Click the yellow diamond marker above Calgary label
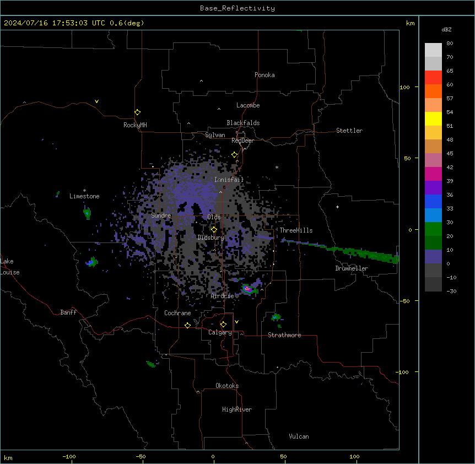The image size is (475, 464). coord(223,325)
